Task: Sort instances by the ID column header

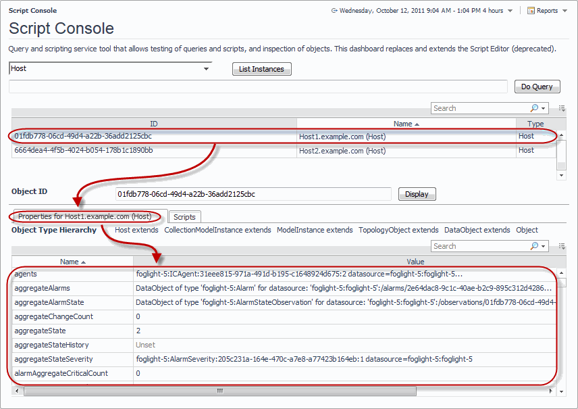Action: (154, 124)
